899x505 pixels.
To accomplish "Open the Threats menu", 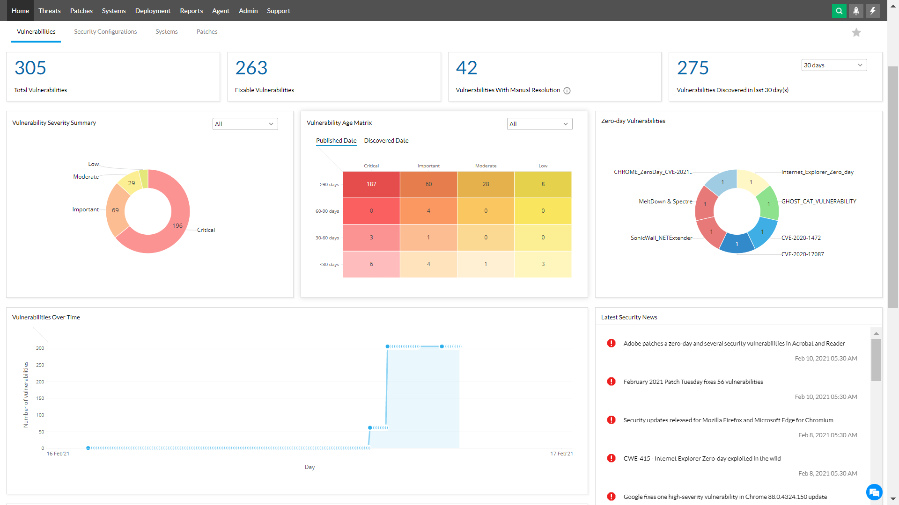I will (x=49, y=10).
